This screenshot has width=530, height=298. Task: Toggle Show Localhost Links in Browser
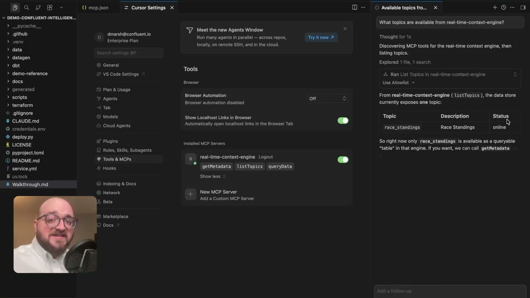(343, 120)
